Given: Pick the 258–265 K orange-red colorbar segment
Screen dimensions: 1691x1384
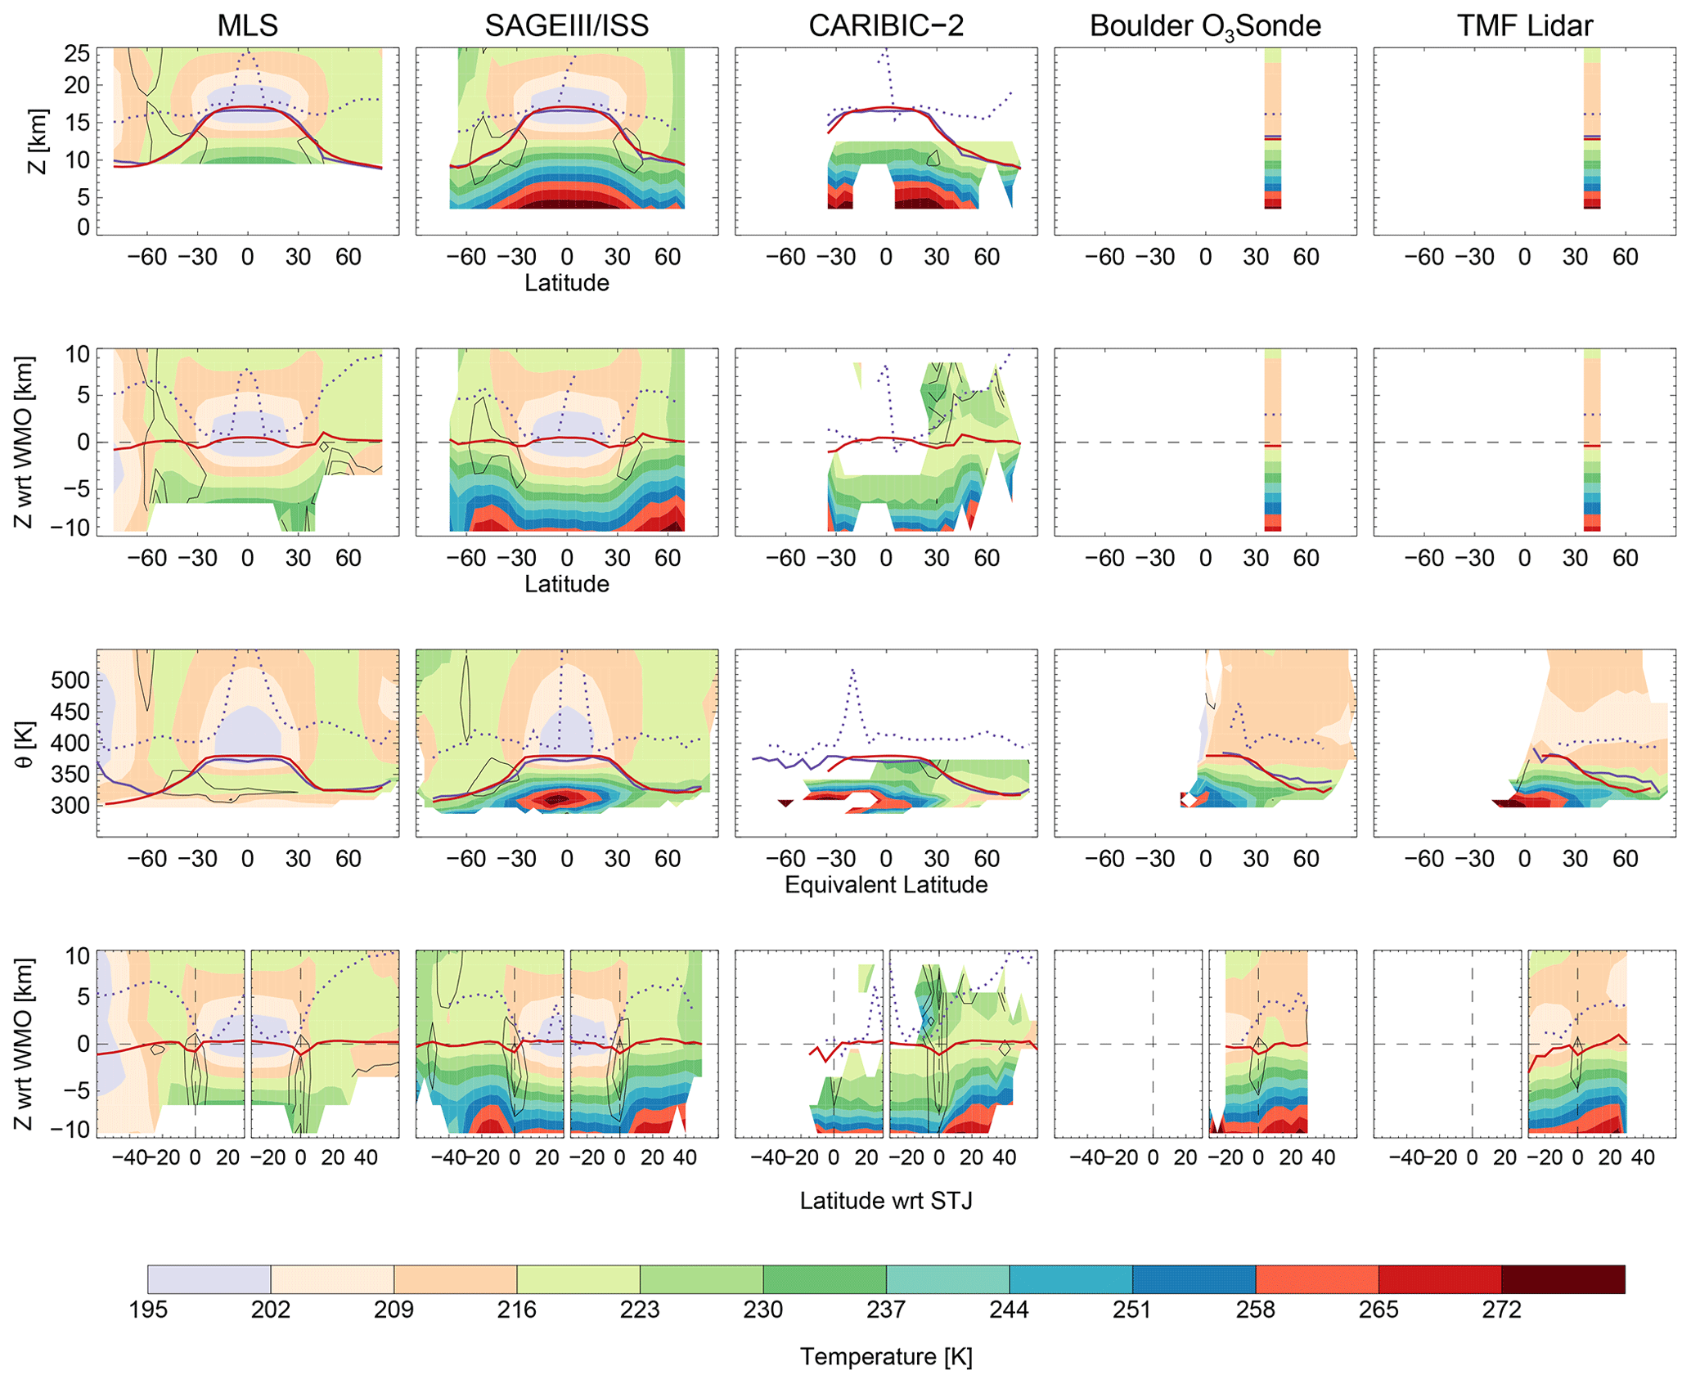Looking at the screenshot, I should [x=1316, y=1278].
